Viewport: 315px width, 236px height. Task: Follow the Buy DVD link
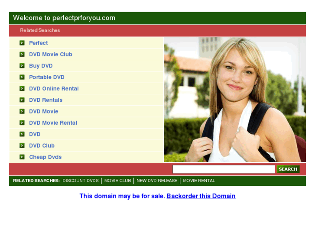coord(41,66)
